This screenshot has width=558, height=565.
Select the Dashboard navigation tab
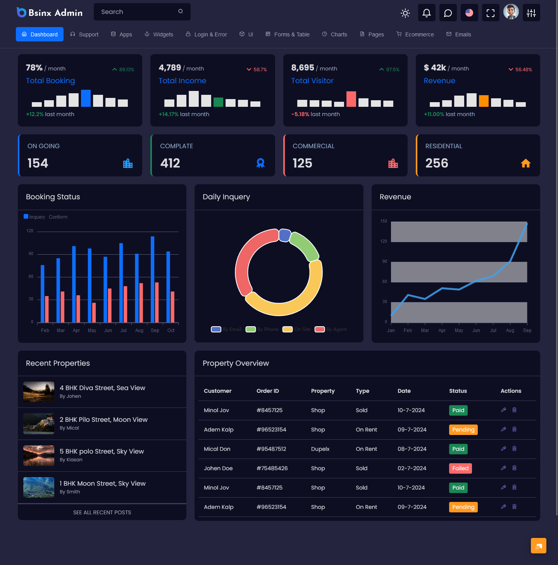pyautogui.click(x=40, y=34)
